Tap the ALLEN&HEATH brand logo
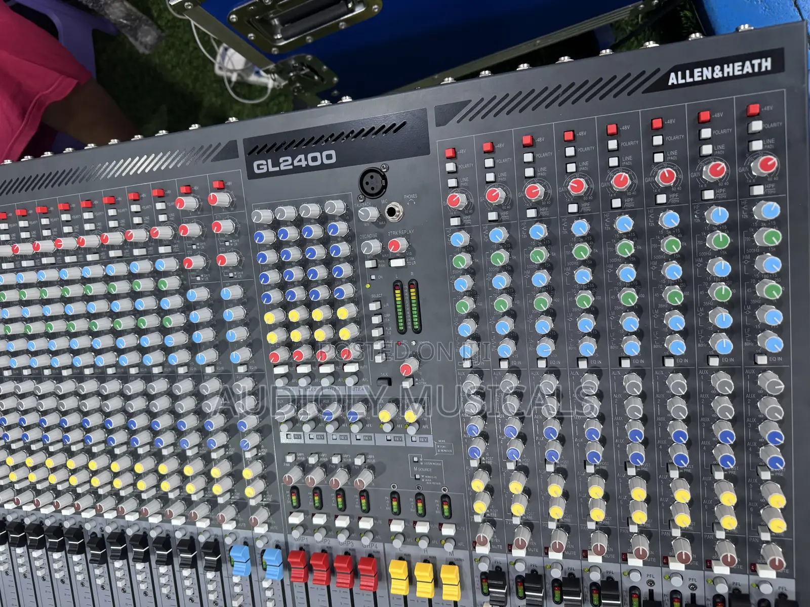This screenshot has width=810, height=607. (x=719, y=72)
